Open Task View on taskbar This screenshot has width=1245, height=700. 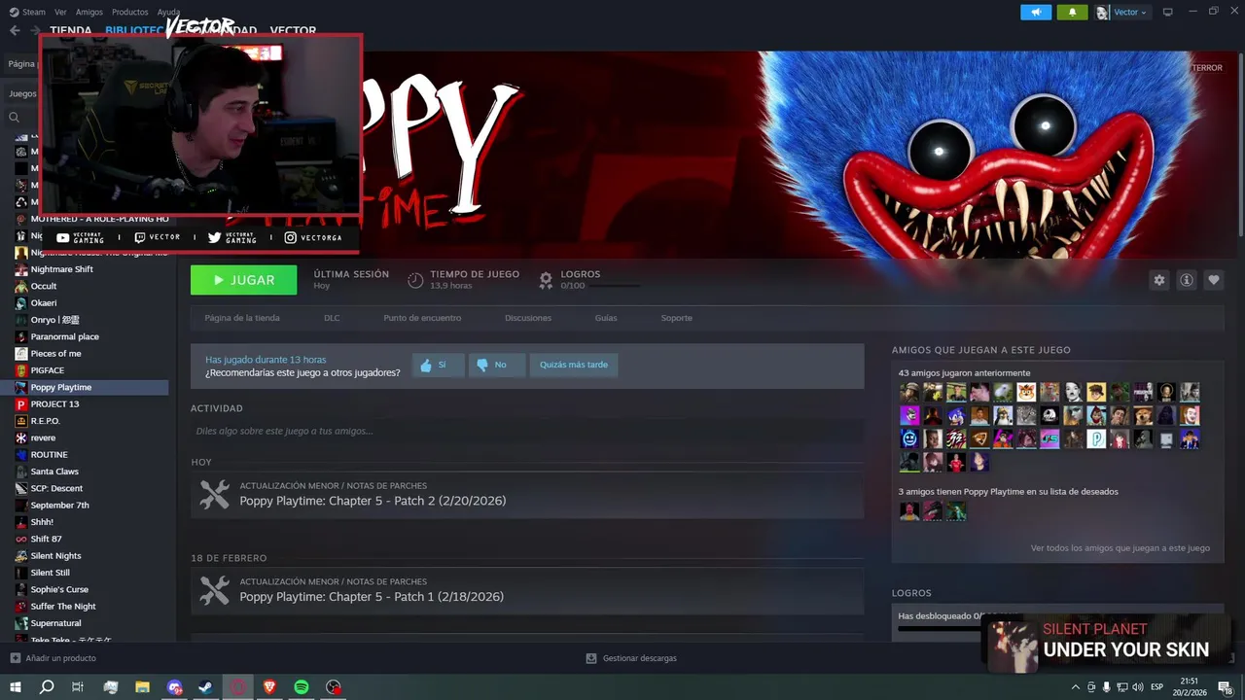tap(78, 687)
